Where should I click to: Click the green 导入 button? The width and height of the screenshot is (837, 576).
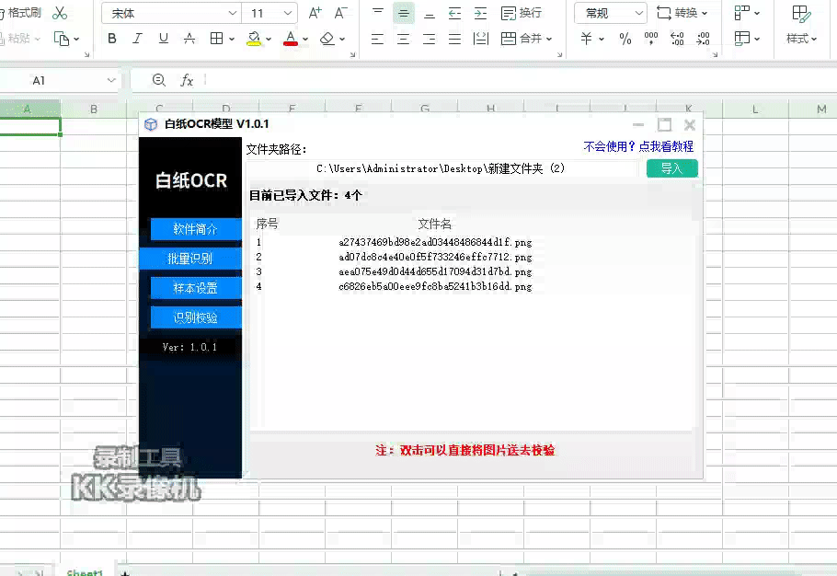671,168
